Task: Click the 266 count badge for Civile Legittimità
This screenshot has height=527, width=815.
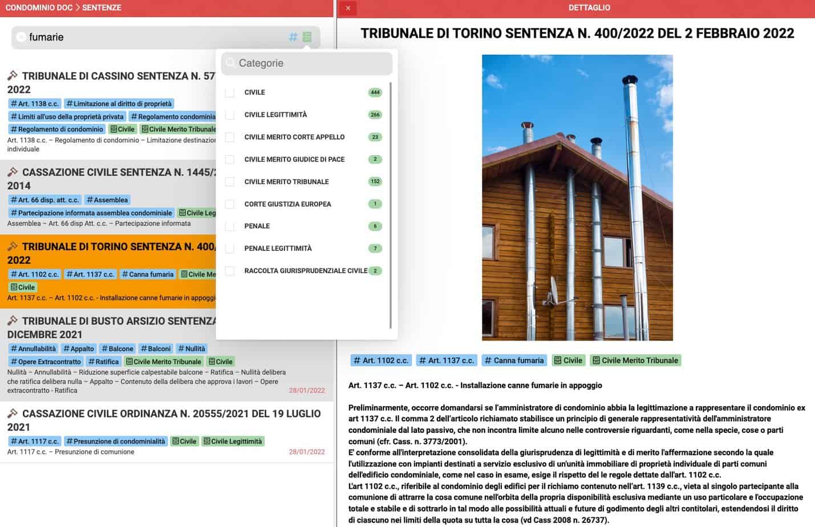Action: [375, 115]
